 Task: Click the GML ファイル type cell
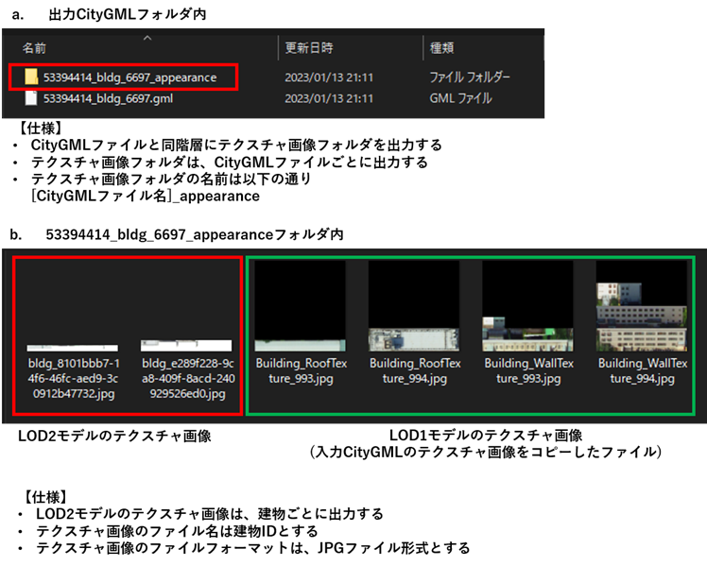(460, 98)
